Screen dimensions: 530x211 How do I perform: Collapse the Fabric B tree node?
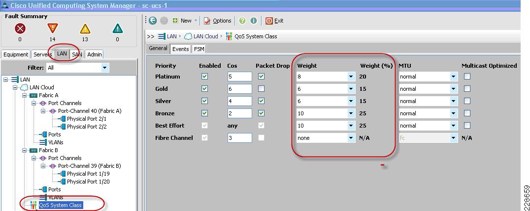(x=24, y=151)
